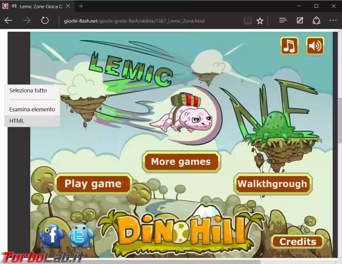This screenshot has height=264, width=342.
Task: Mute the game sound speaker icon
Action: 315,46
